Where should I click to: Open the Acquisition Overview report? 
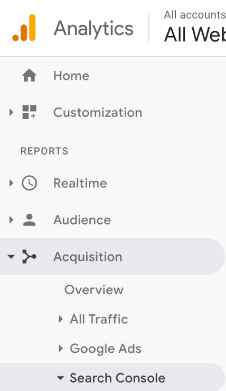tap(94, 290)
